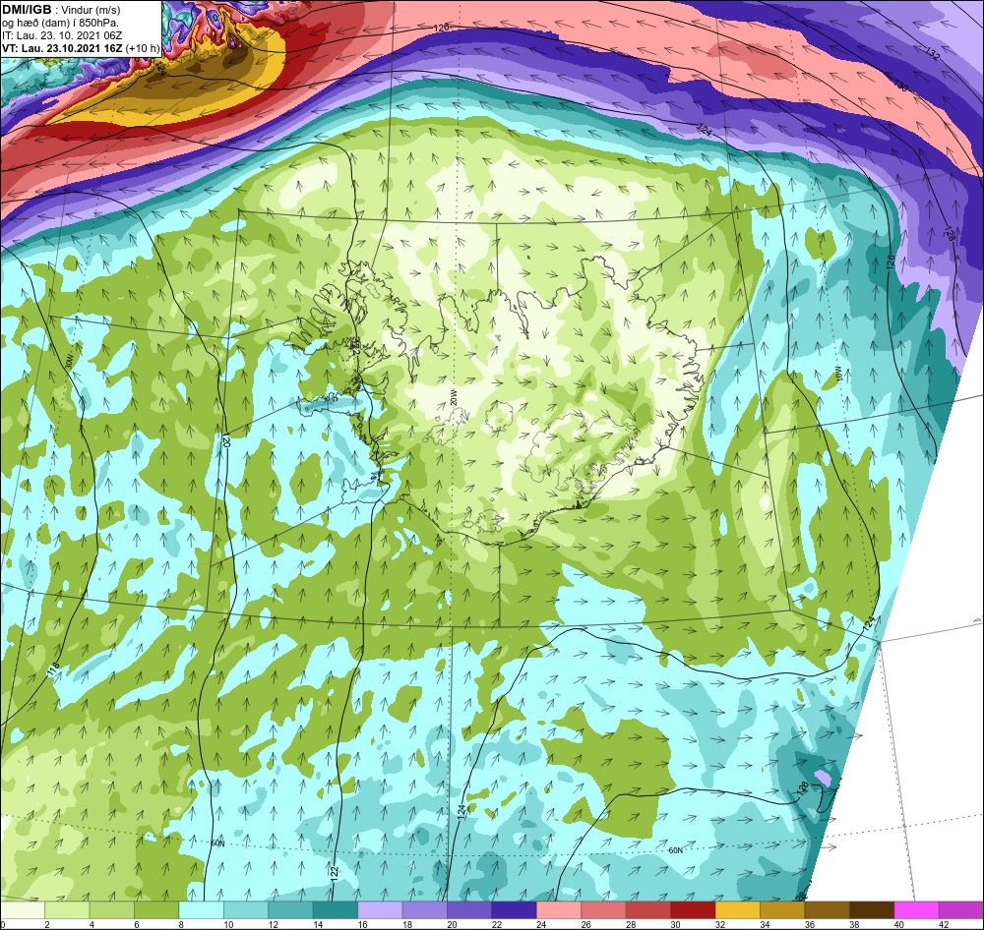Click the lavender 16–18 m/s legend swatch
The height and width of the screenshot is (930, 984).
click(380, 910)
